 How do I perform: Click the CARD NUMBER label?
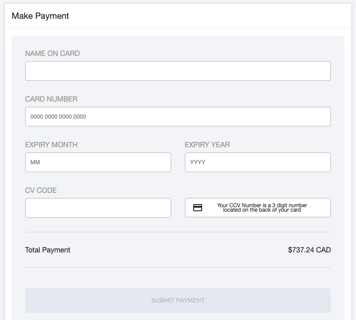coord(51,99)
